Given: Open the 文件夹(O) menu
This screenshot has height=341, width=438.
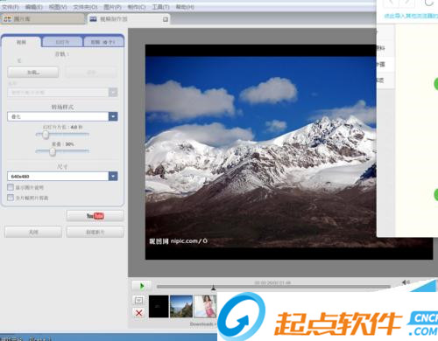Looking at the screenshot, I should 85,7.
